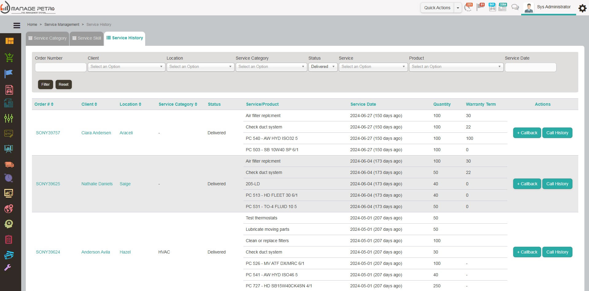Sort table by Client column

[x=89, y=104]
